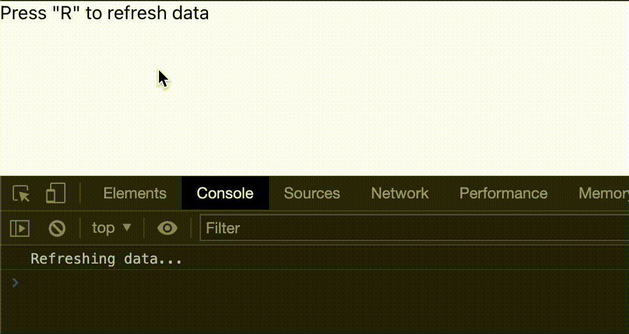Focus the console Filter input field
Image resolution: width=629 pixels, height=334 pixels.
408,228
